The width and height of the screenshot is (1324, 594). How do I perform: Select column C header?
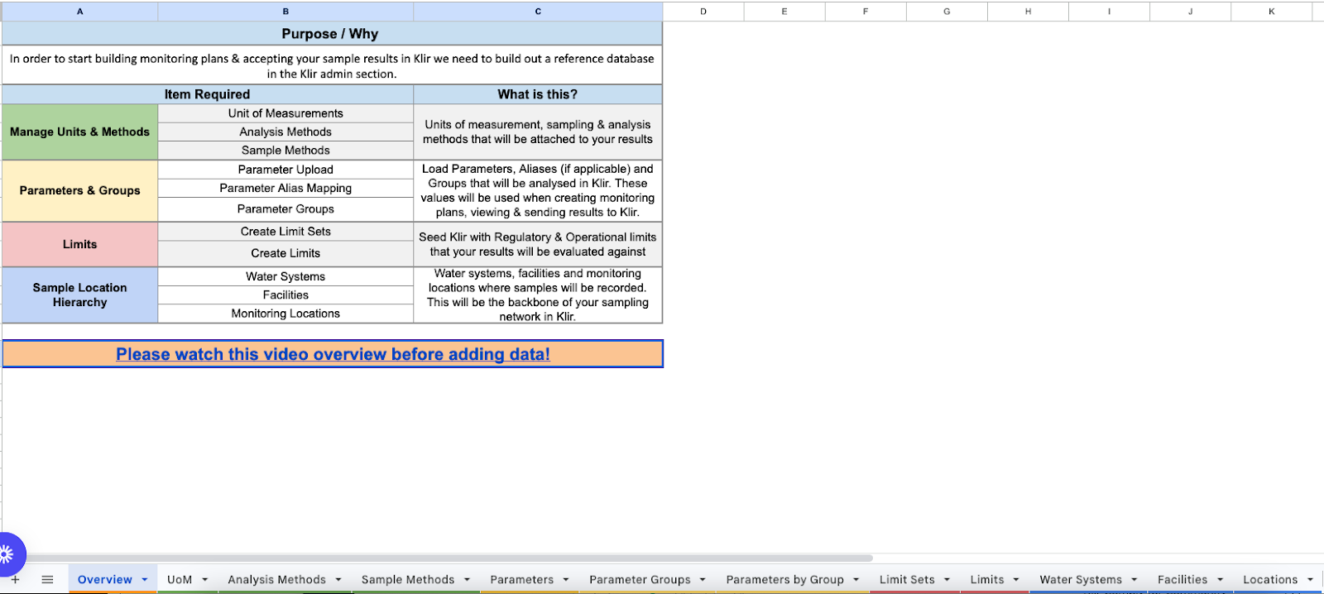click(538, 12)
